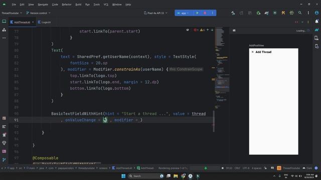Open editor tab options three-dots menu
Viewport: 321px width, 180px height.
pyautogui.click(x=308, y=22)
